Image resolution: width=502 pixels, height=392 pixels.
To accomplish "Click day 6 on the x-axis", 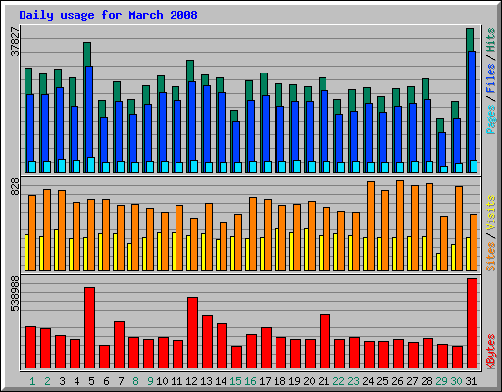I will point(106,381).
